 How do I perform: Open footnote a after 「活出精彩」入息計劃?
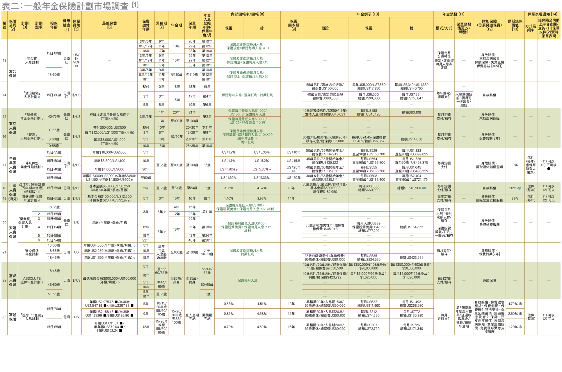pyautogui.click(x=39, y=97)
